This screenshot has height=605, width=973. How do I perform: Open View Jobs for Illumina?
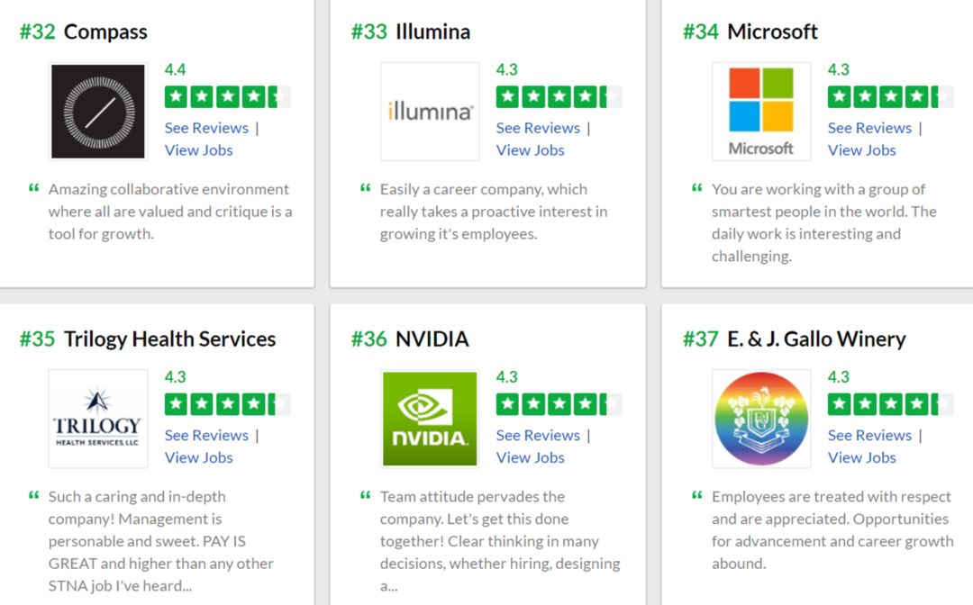point(530,150)
